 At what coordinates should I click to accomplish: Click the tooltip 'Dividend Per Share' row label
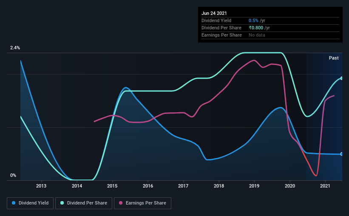(x=221, y=28)
